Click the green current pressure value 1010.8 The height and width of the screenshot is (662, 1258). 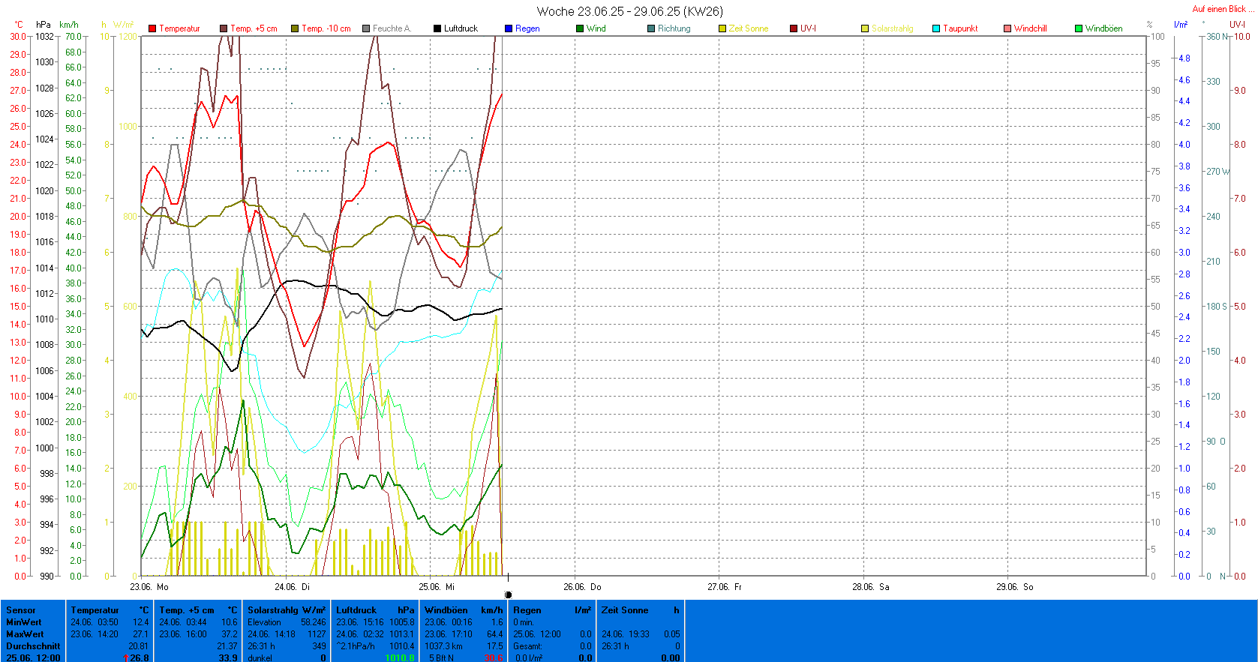point(400,658)
